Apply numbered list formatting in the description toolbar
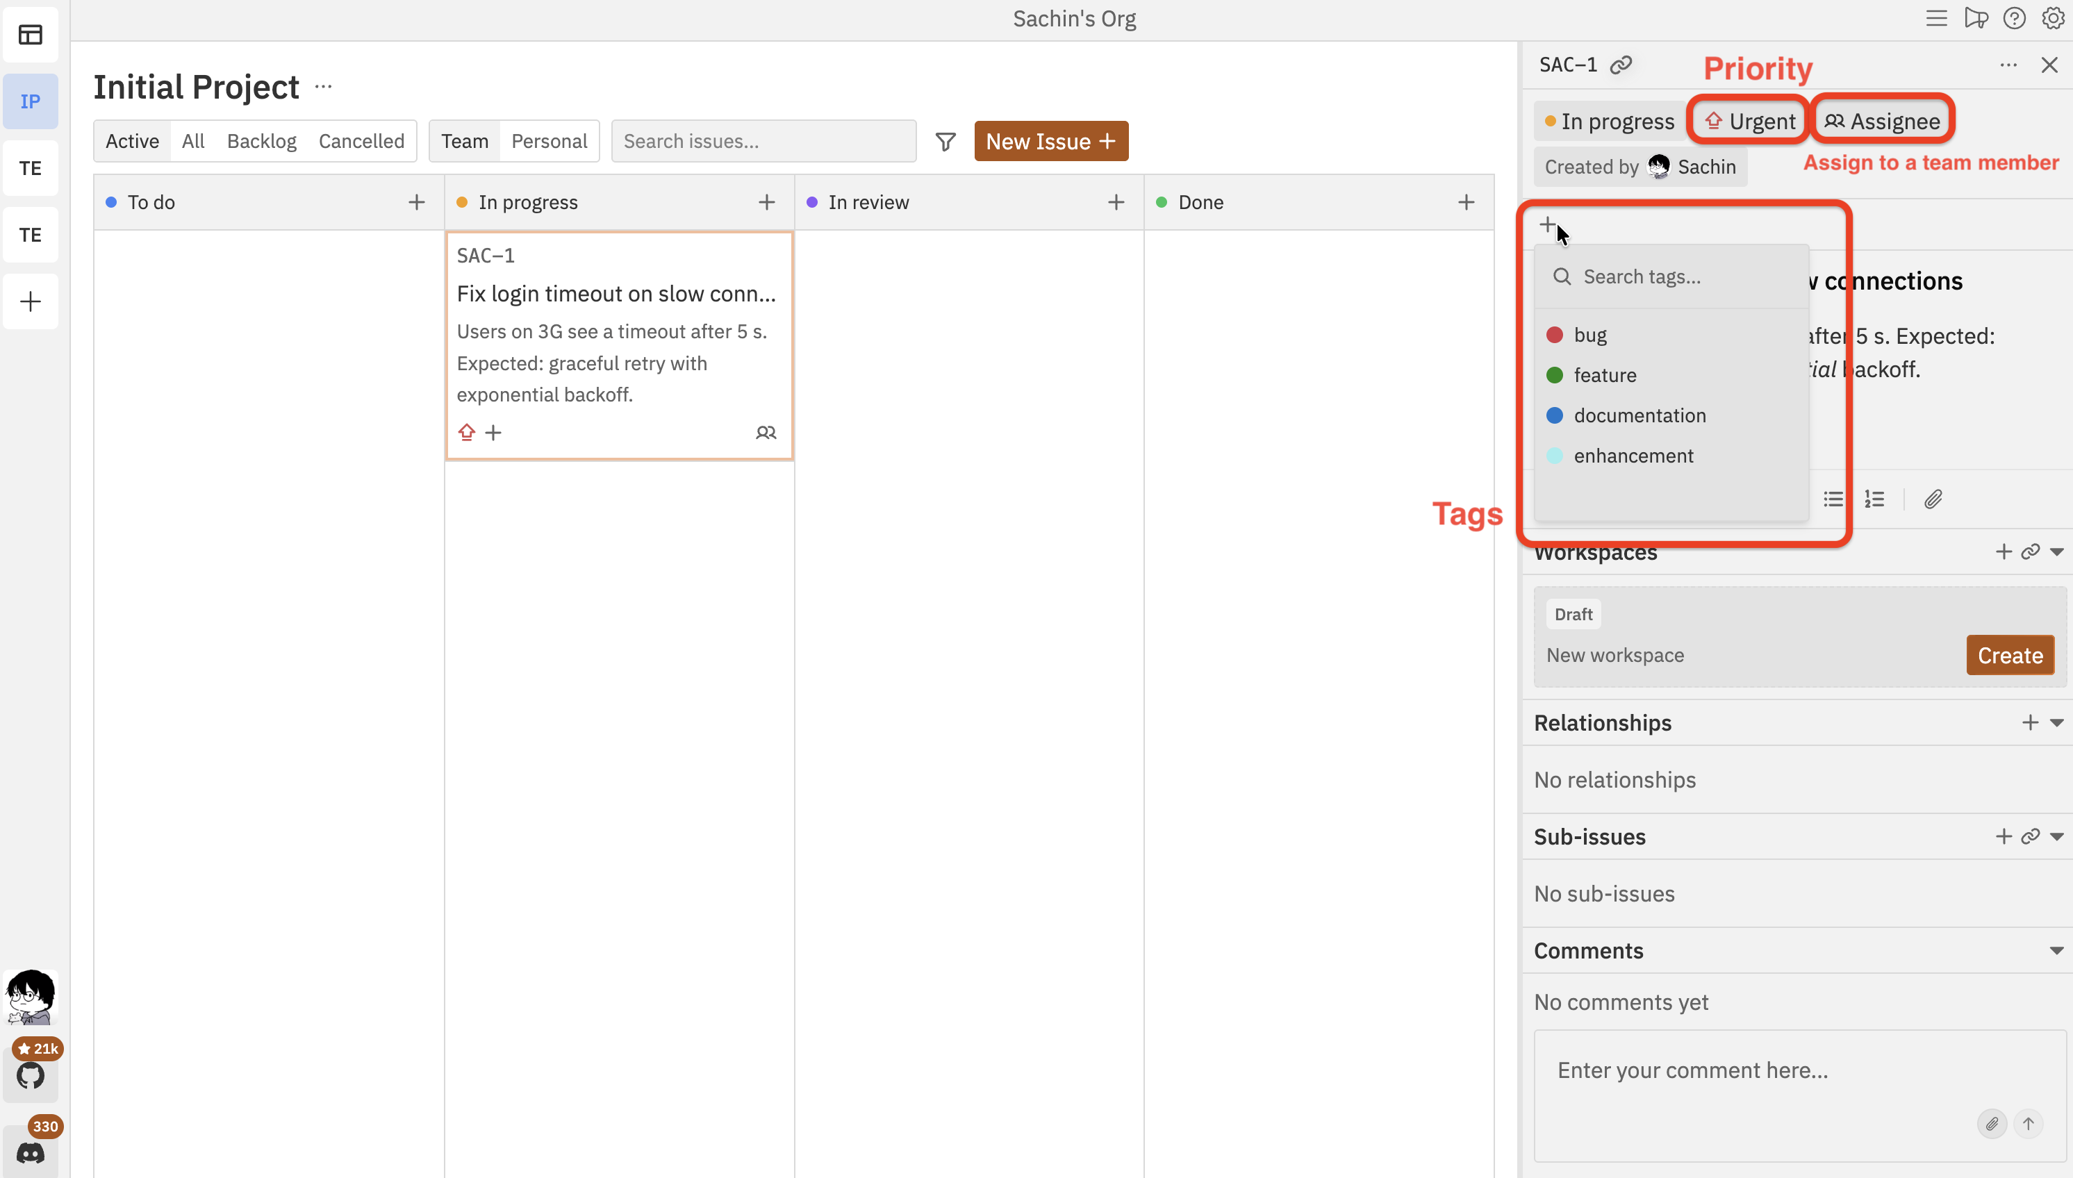Image resolution: width=2073 pixels, height=1178 pixels. coord(1875,499)
